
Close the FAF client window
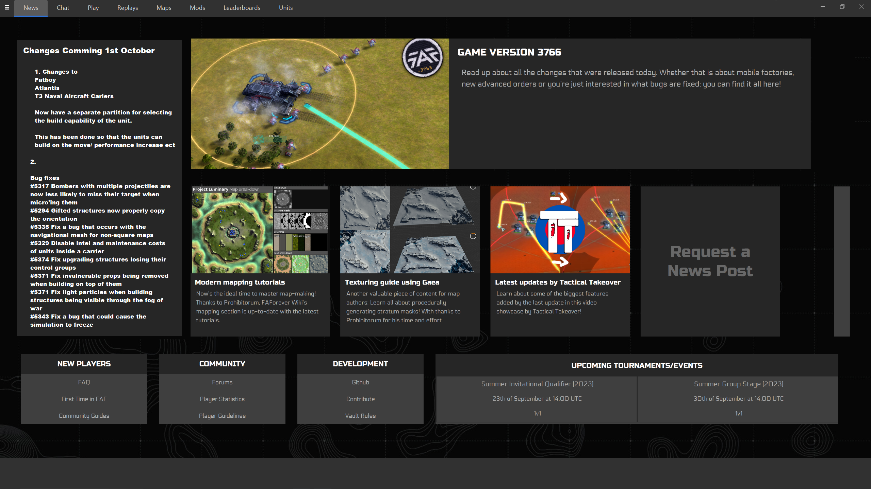click(x=861, y=7)
